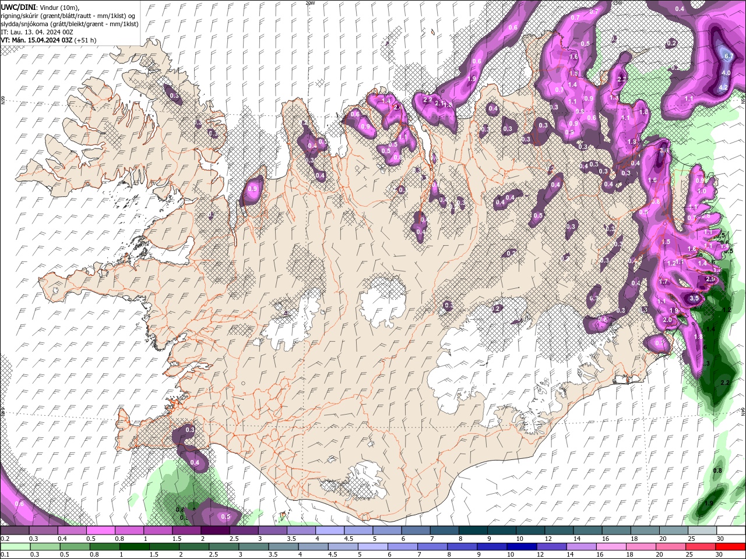Select the dark blue 10–12 swatch on lower legend
This screenshot has width=746, height=559.
(520, 547)
